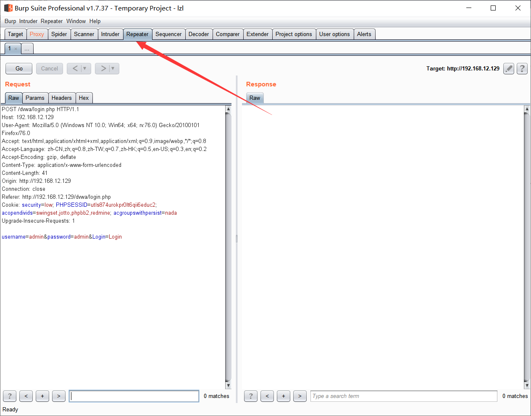Viewport: 531px width, 416px height.
Task: Switch to the Comparer tab
Action: point(228,34)
